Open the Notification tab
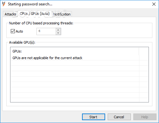Viewport: 159px width, 123px height. click(x=62, y=14)
